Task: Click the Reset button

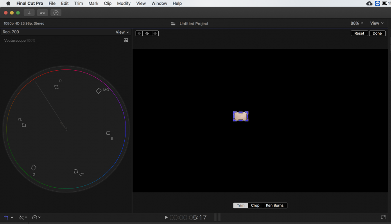Action: (359, 34)
